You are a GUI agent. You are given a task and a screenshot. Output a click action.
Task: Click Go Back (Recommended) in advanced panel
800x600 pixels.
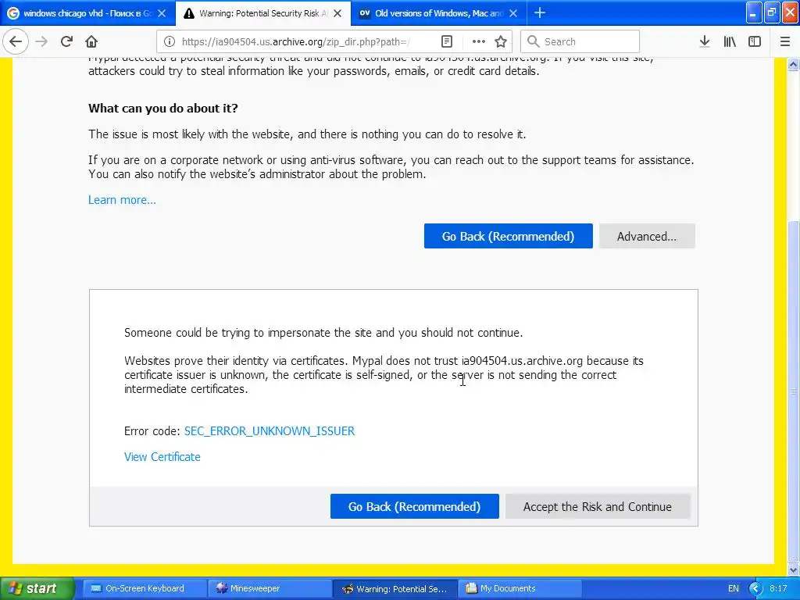point(414,506)
